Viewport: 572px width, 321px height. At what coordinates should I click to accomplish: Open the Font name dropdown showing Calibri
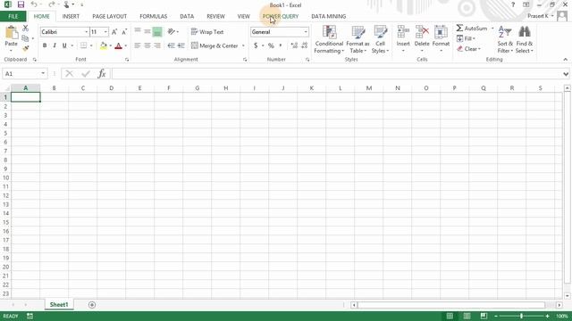tap(87, 32)
